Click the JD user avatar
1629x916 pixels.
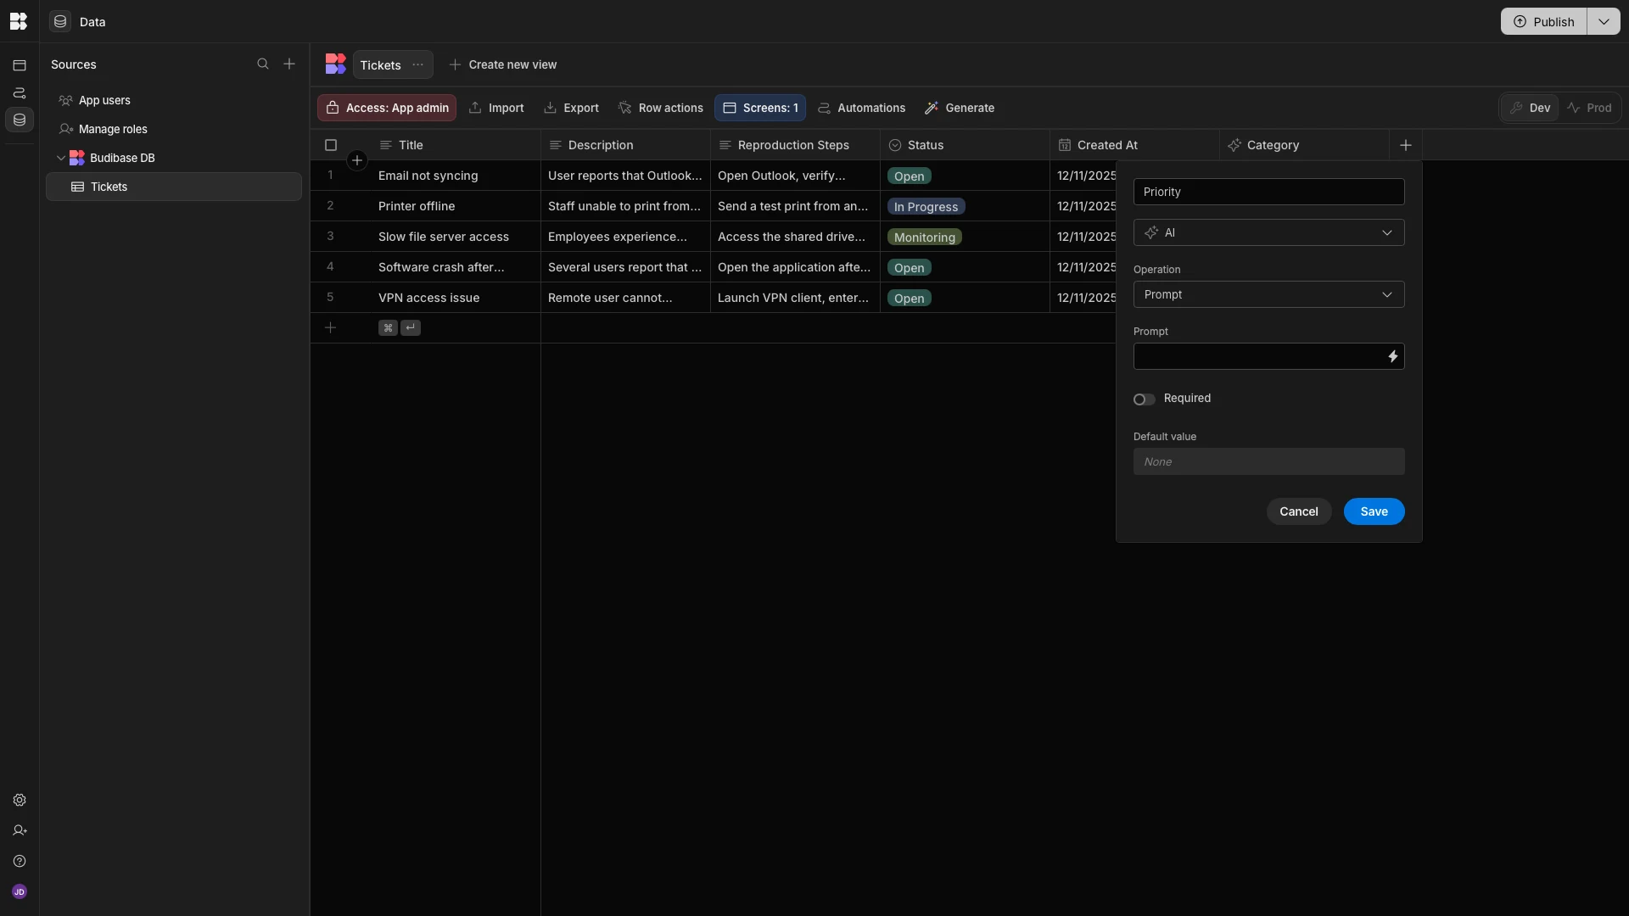pos(20,892)
